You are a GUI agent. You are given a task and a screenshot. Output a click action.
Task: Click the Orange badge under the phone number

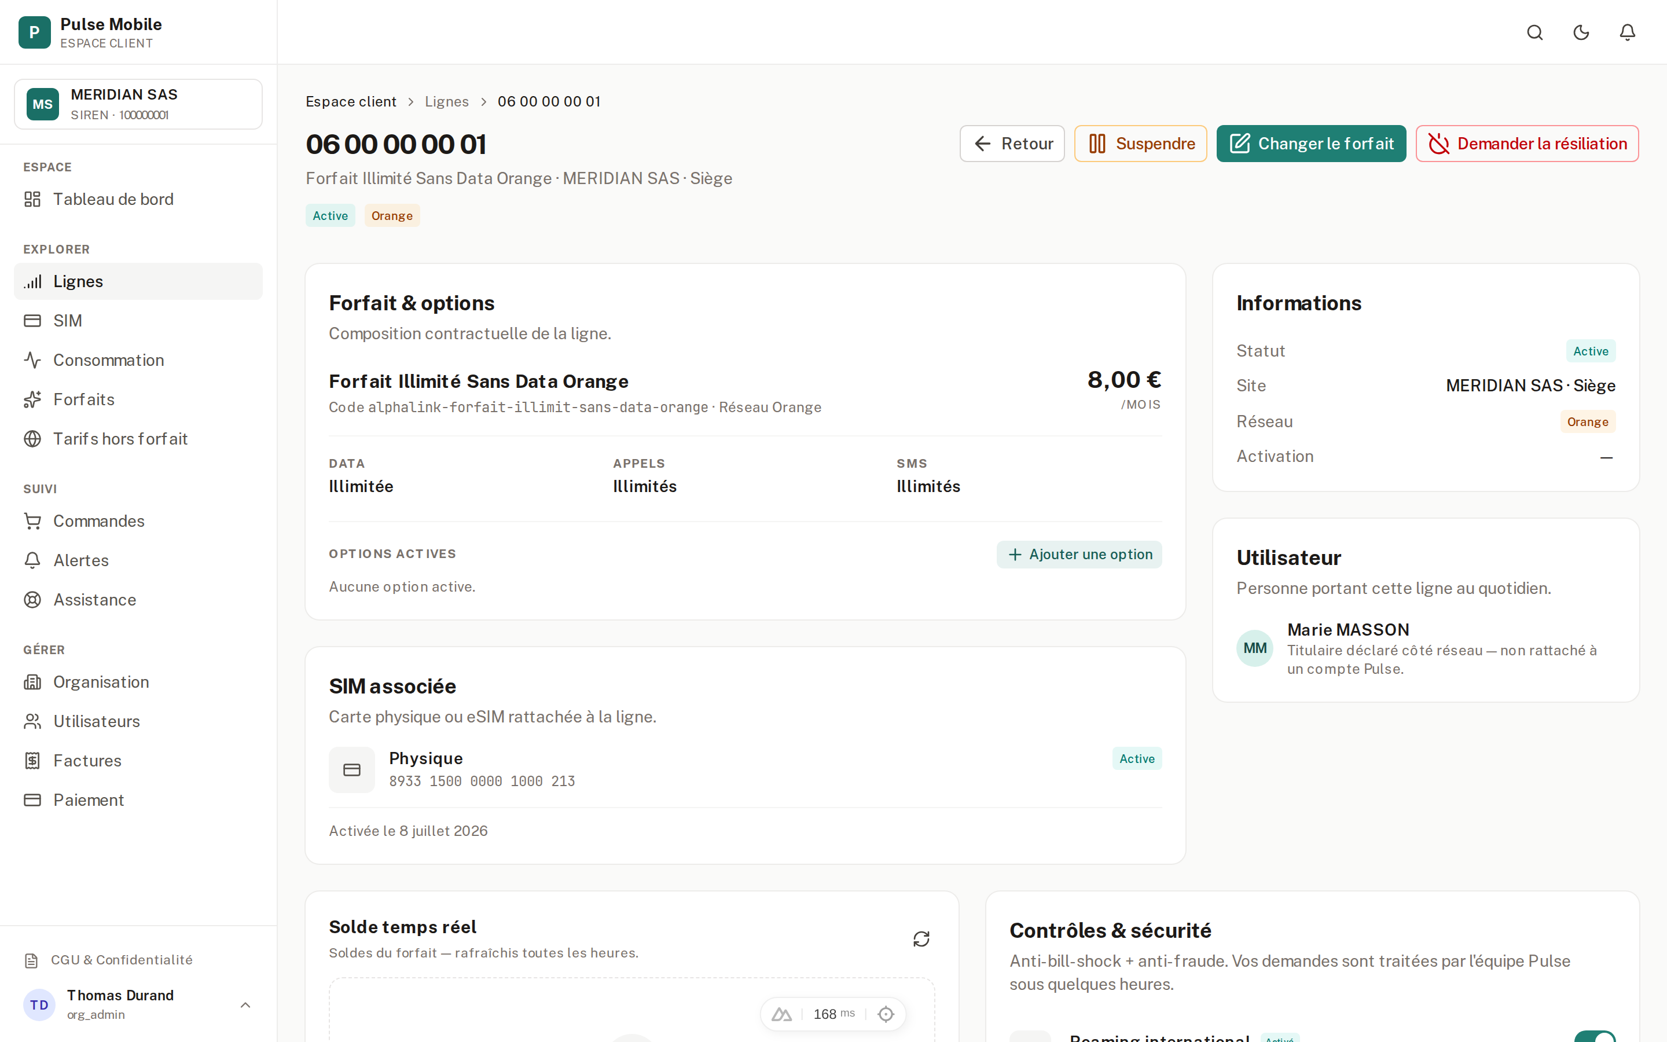[x=392, y=216]
